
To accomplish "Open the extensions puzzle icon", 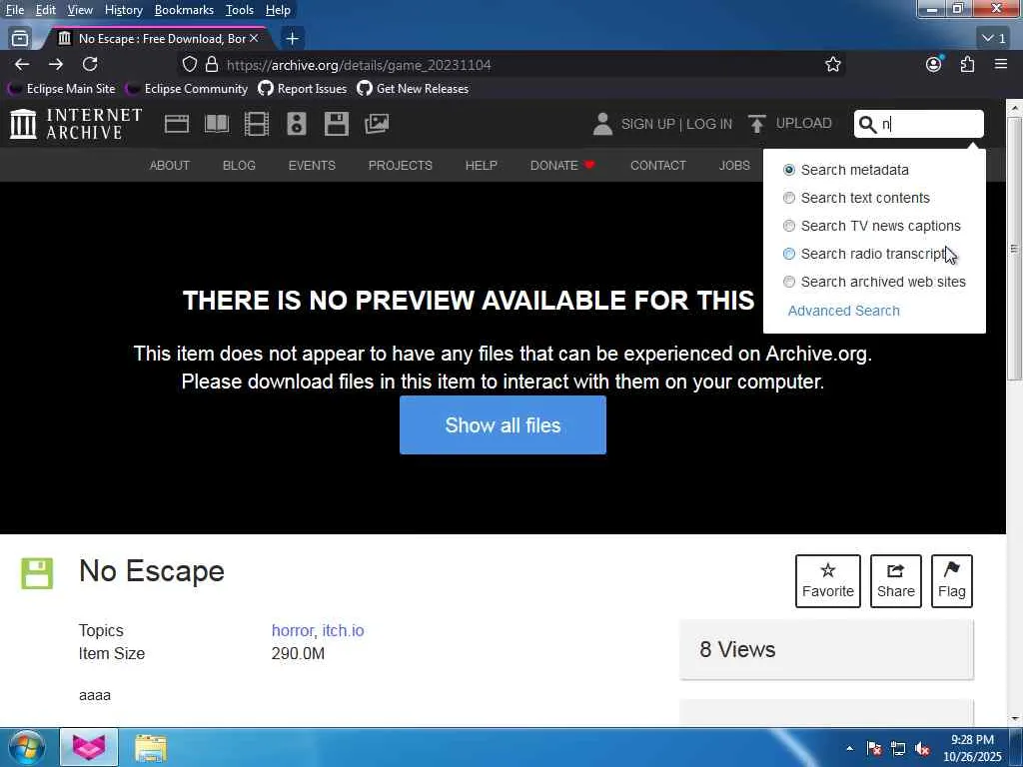I will click(x=967, y=64).
